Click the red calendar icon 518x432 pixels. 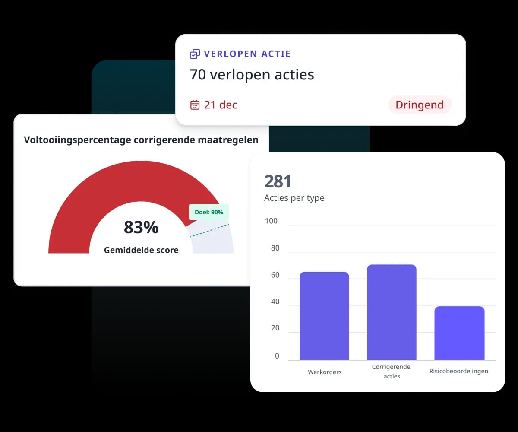pos(195,105)
